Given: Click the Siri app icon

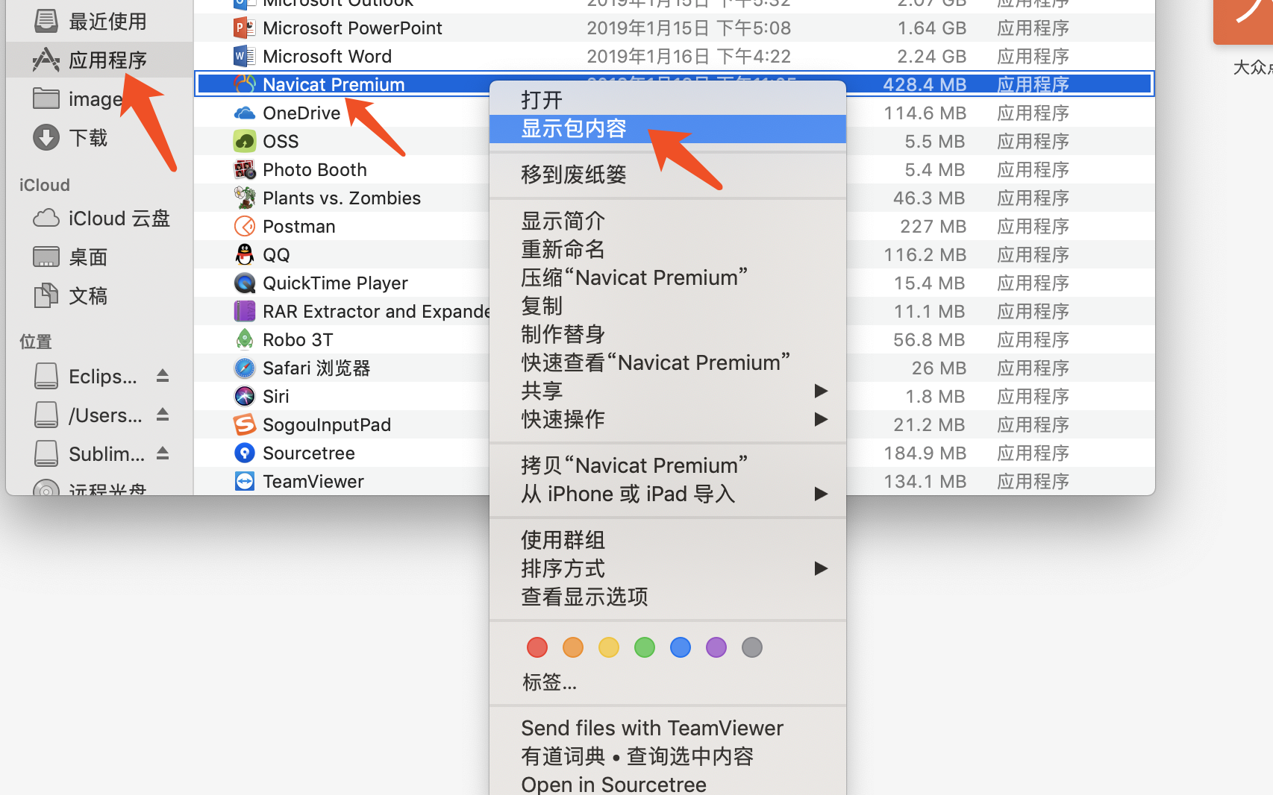Looking at the screenshot, I should (244, 396).
